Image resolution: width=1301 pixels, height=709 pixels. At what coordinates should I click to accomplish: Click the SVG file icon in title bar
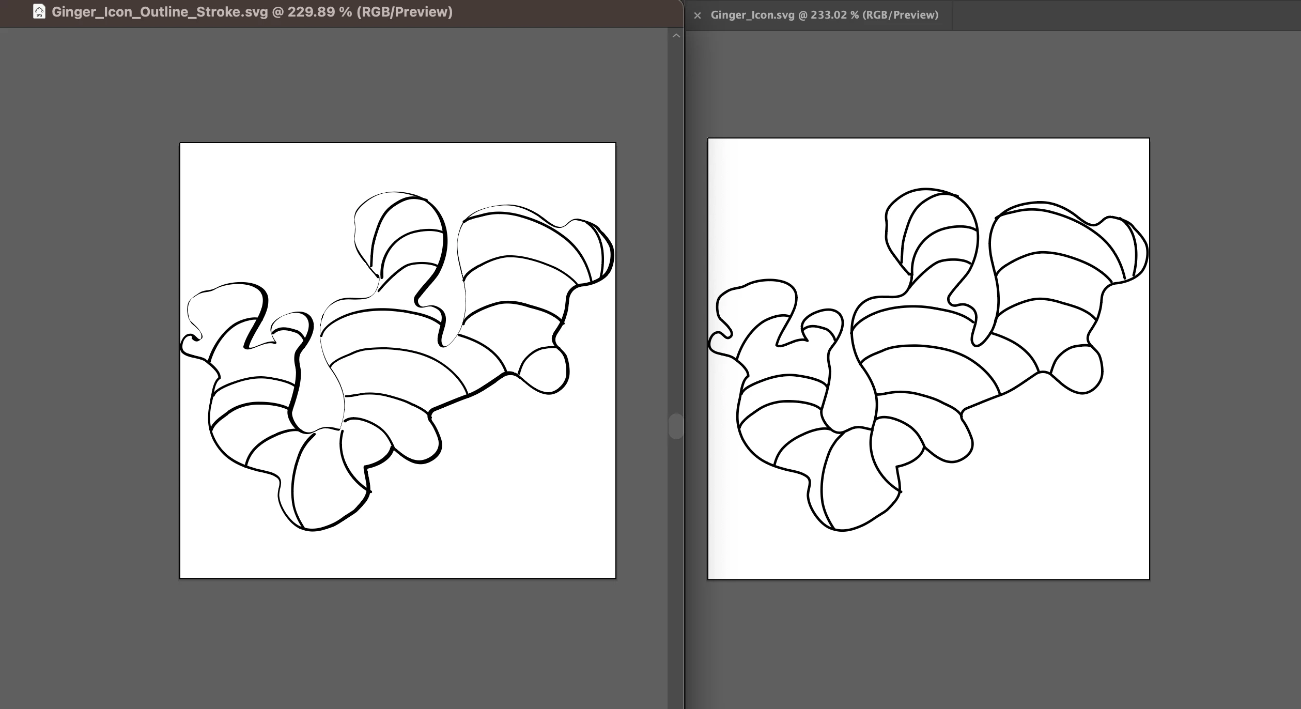pyautogui.click(x=39, y=11)
